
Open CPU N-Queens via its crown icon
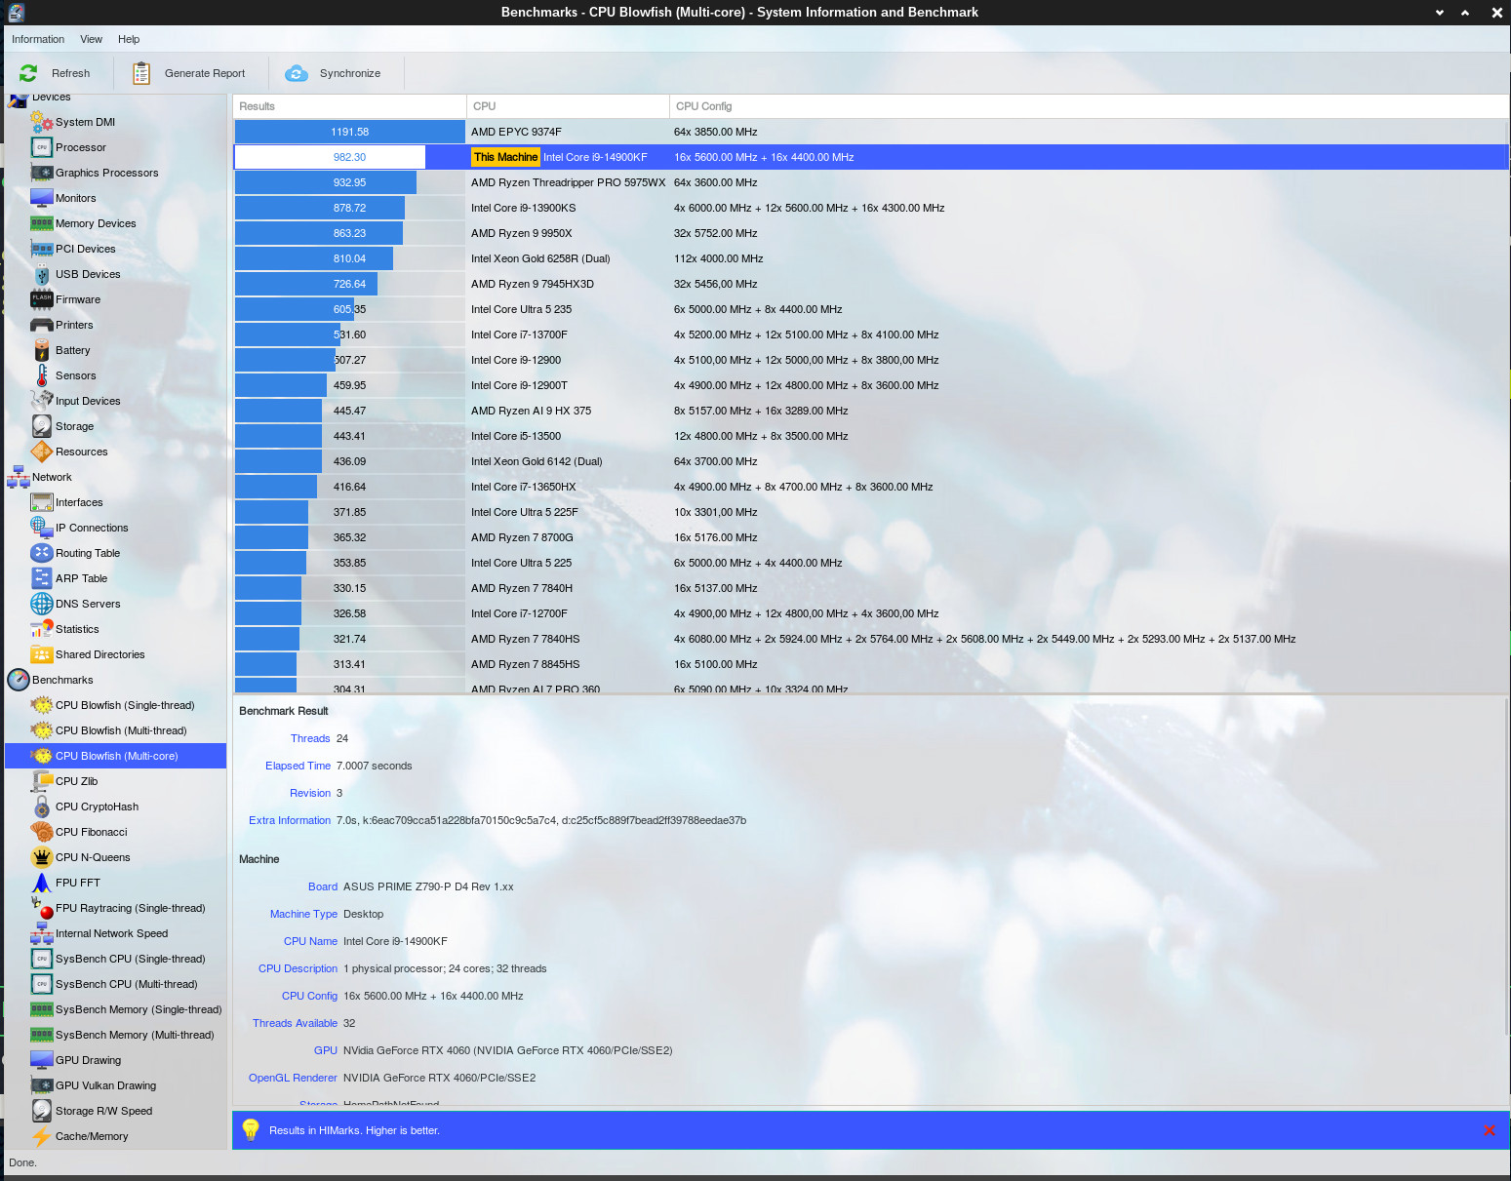[42, 857]
